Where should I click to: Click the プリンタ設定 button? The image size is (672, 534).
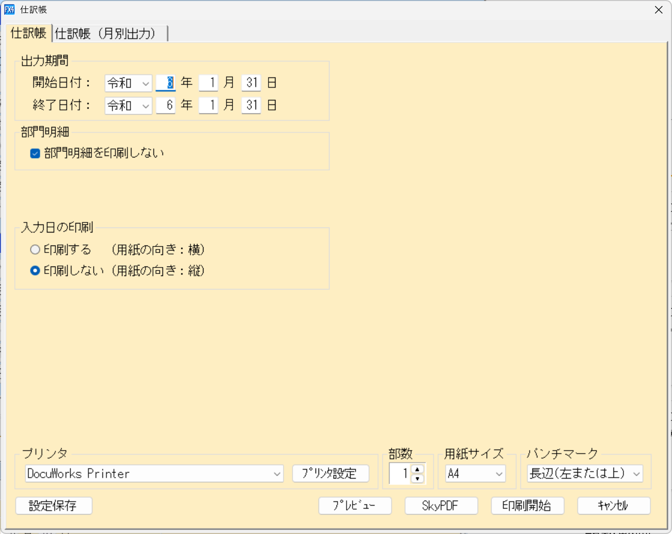[x=331, y=473]
